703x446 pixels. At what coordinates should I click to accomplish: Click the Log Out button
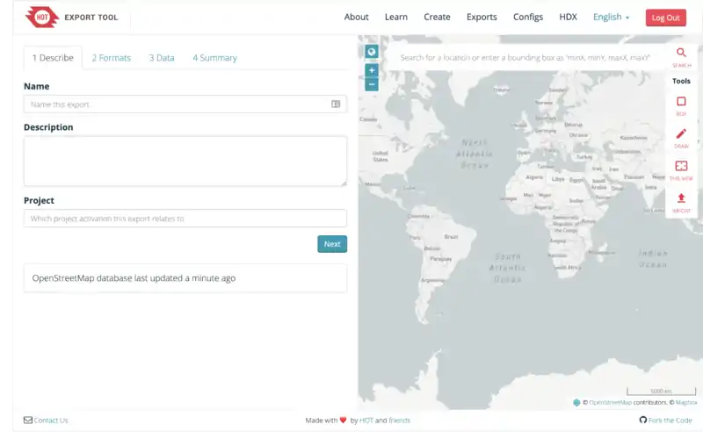click(x=665, y=18)
